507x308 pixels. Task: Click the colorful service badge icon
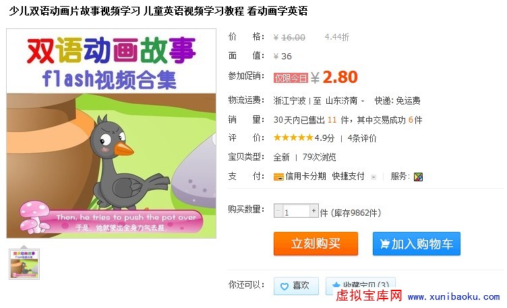418,177
